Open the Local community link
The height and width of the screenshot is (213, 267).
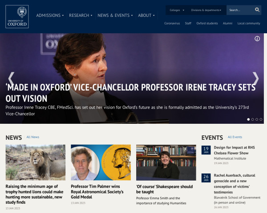pos(249,23)
